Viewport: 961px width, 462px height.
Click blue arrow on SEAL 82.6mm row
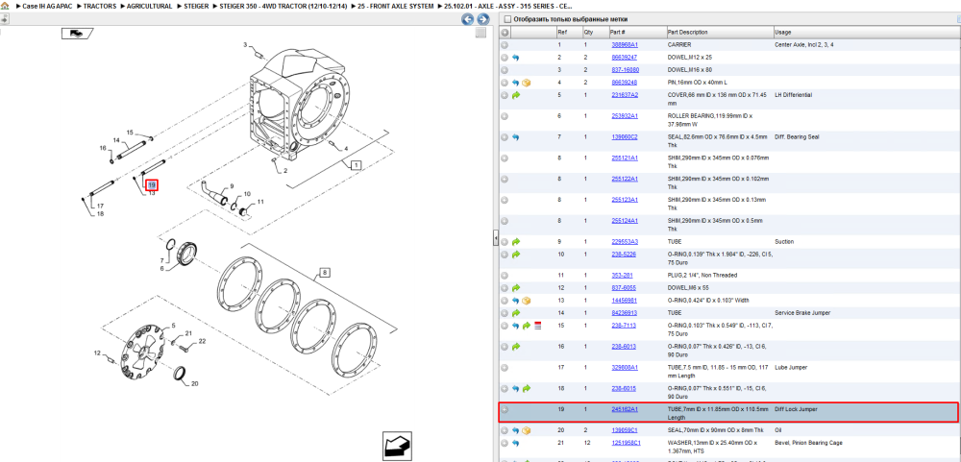click(x=515, y=137)
